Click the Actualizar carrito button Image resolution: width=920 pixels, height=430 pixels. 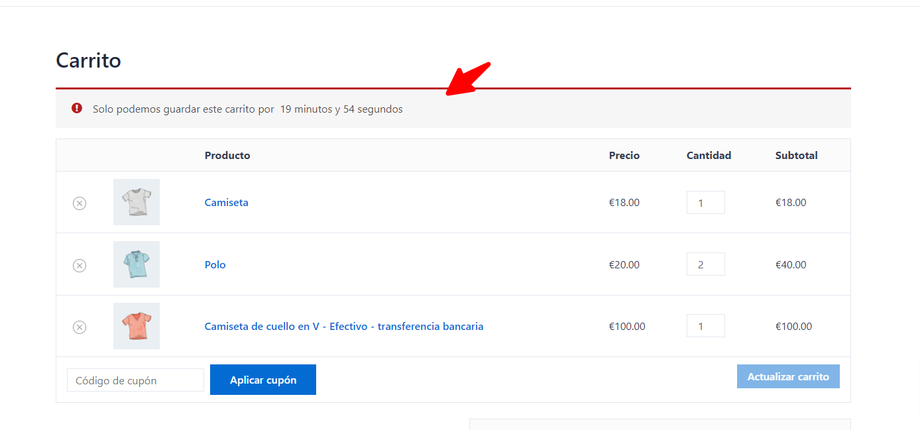tap(788, 376)
